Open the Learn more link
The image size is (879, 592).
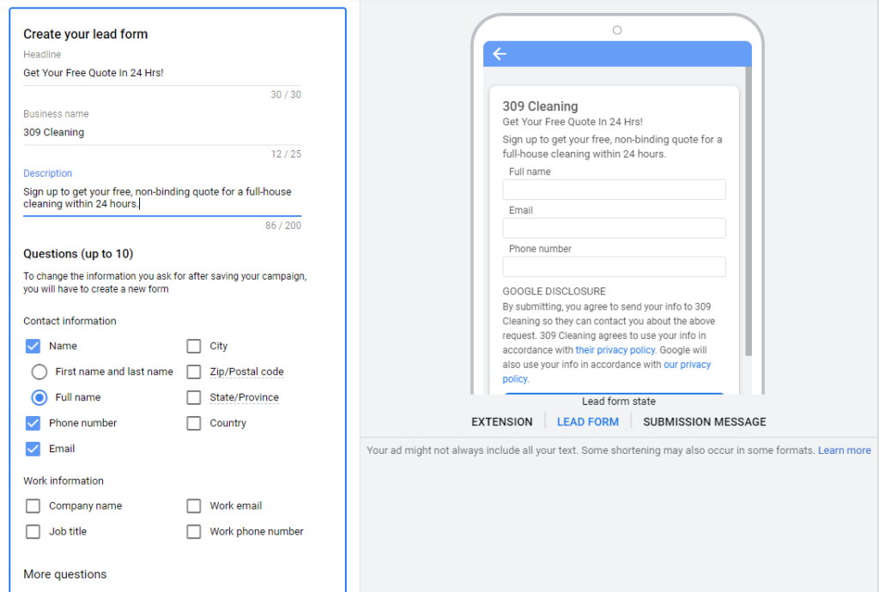pyautogui.click(x=845, y=450)
